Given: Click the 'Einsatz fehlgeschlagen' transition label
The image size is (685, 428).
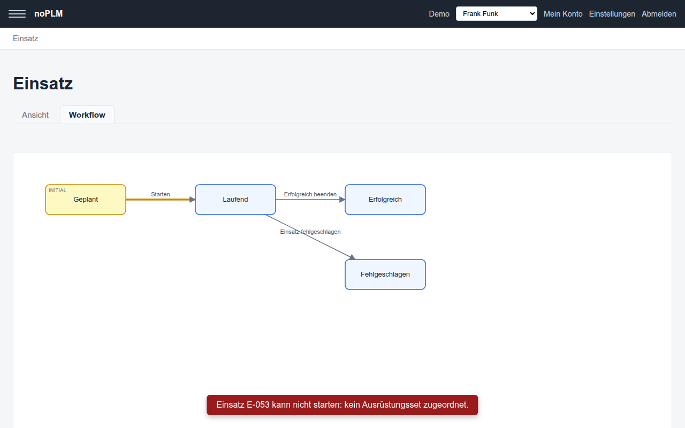Looking at the screenshot, I should (310, 232).
